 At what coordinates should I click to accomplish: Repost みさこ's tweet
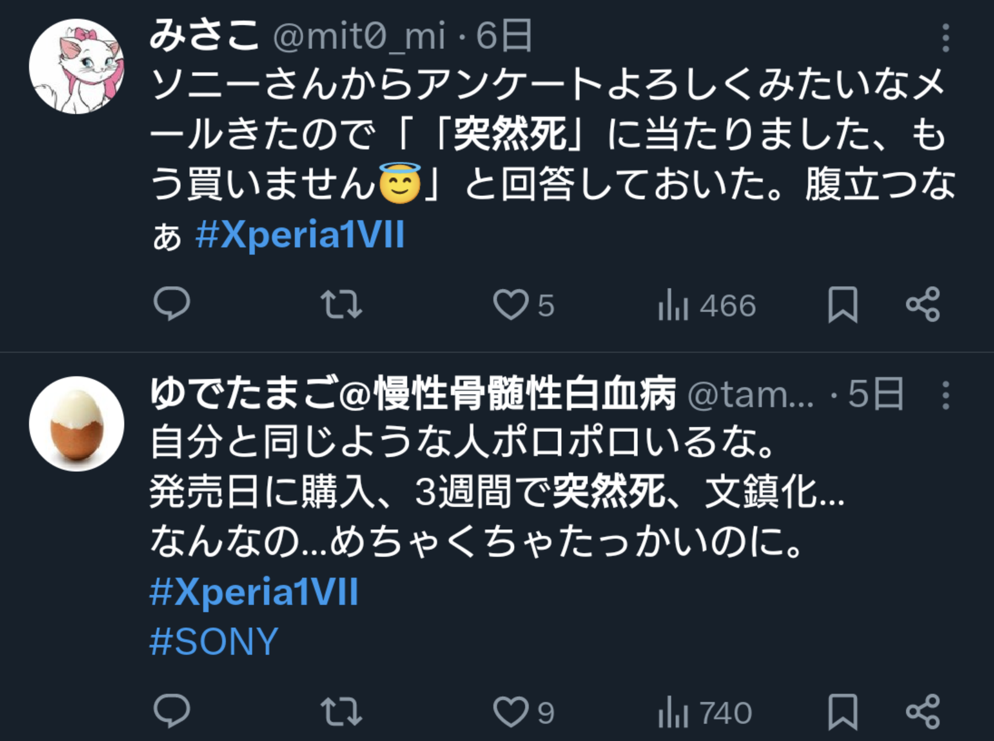click(341, 304)
